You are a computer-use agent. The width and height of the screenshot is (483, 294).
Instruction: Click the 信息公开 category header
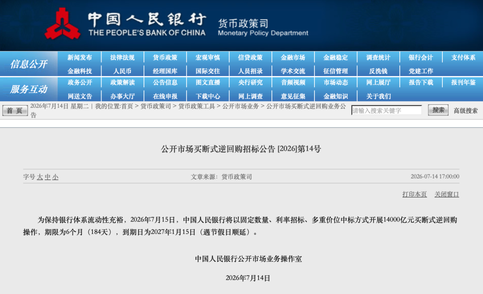[x=29, y=64]
